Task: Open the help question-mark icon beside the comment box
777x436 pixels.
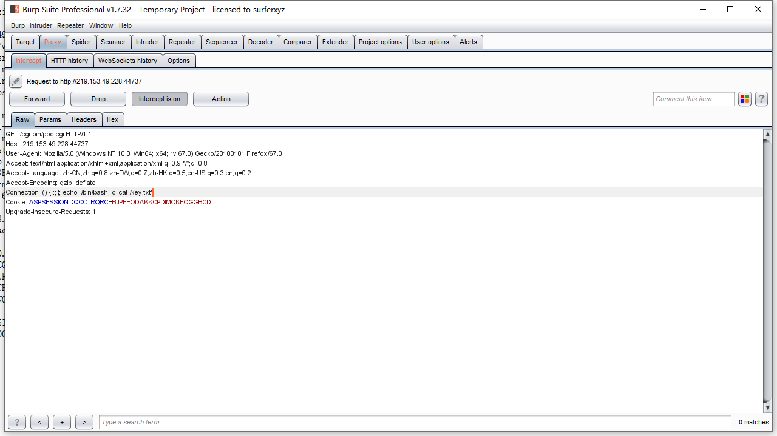Action: coord(761,99)
